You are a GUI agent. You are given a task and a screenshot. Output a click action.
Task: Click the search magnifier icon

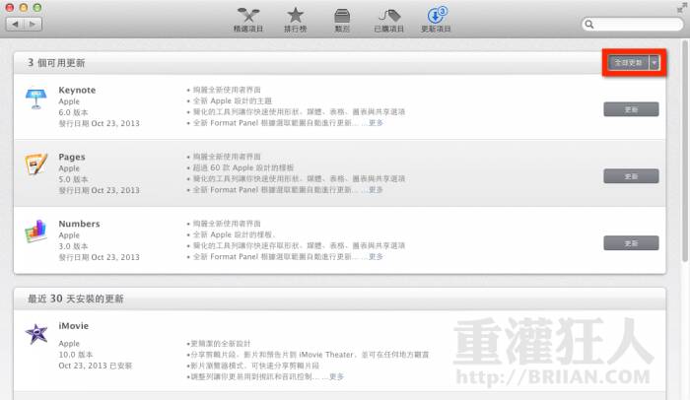(x=589, y=25)
